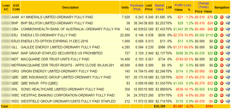
Task: Click green plus for QBE Insurance Group Limited
Action: pyautogui.click(x=216, y=77)
